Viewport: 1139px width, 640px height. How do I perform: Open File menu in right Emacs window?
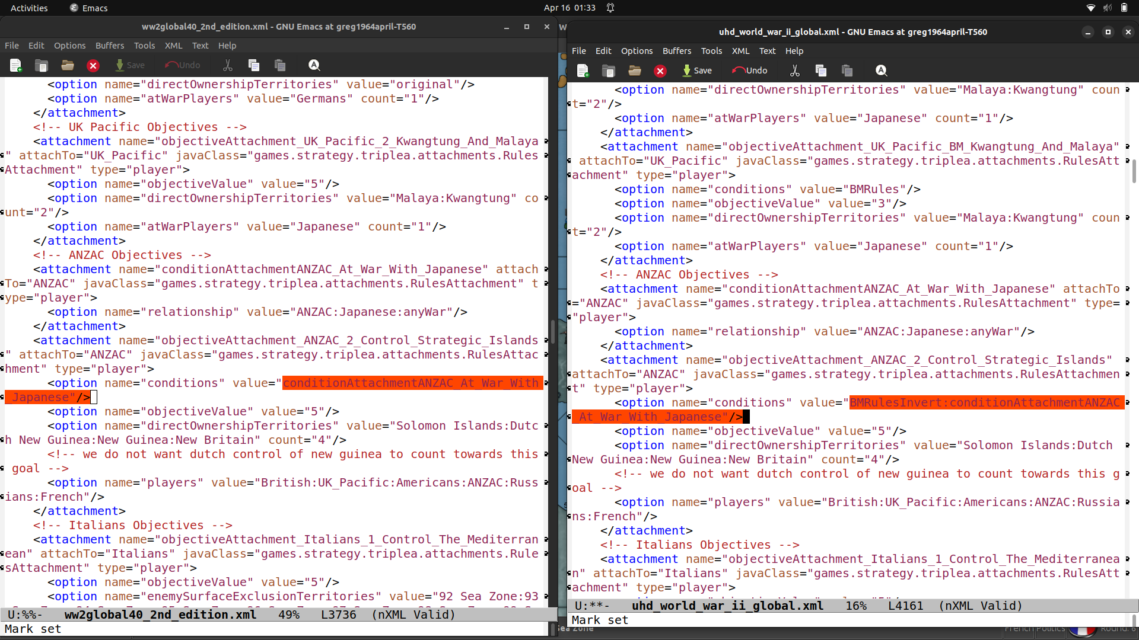[579, 51]
